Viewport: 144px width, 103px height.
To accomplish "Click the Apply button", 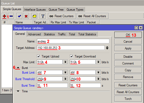I will 128,48.
